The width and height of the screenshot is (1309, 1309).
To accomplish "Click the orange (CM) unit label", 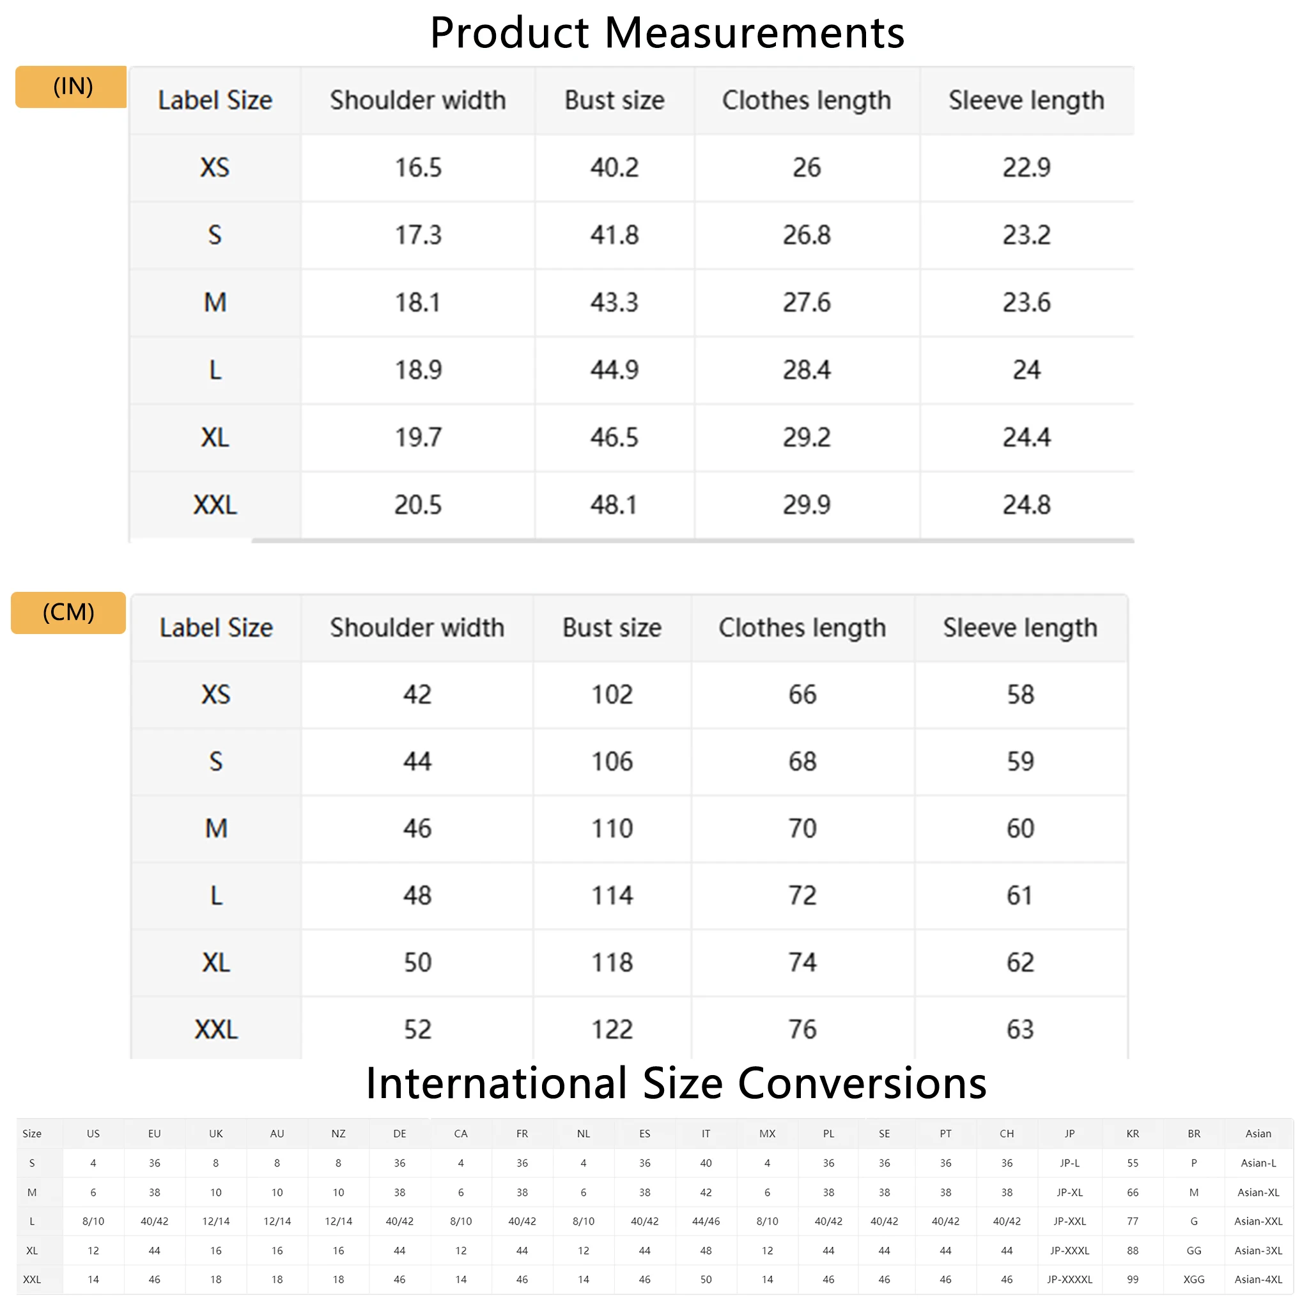I will 68,612.
